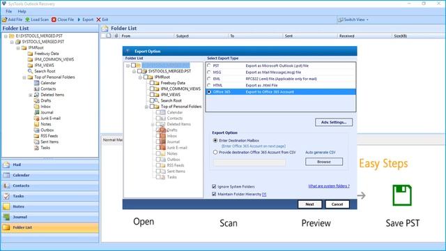
Task: Select Outbox icon in left folder tree
Action: click(36, 130)
